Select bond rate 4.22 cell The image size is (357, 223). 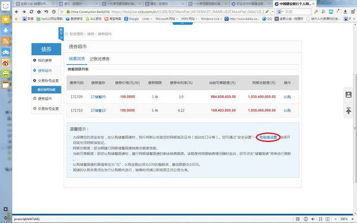181,111
